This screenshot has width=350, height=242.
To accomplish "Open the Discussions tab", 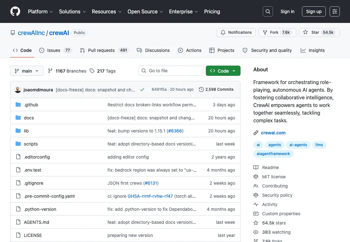I will click(x=153, y=50).
